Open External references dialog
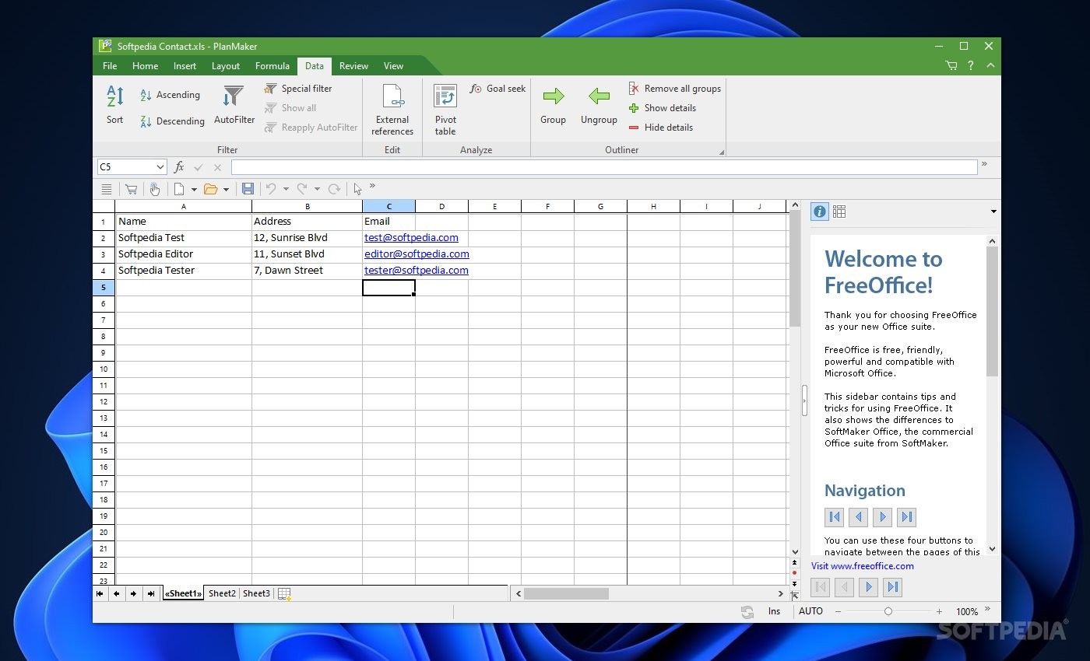 392,109
